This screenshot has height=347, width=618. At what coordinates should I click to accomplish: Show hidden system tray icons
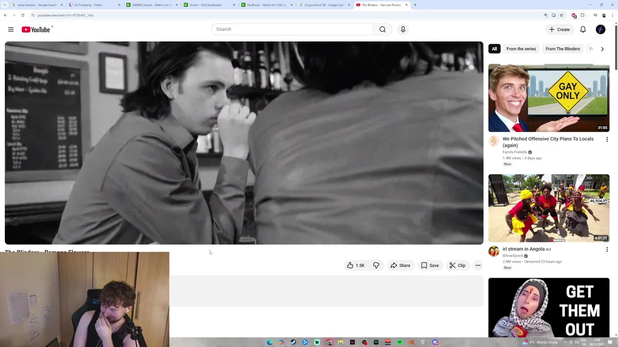pyautogui.click(x=565, y=342)
